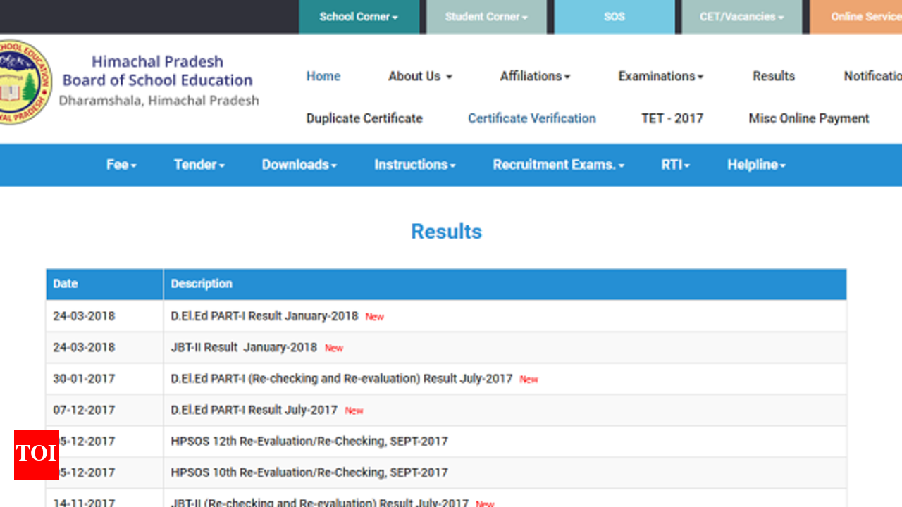Expand the Fee dropdown in blue bar

click(121, 165)
